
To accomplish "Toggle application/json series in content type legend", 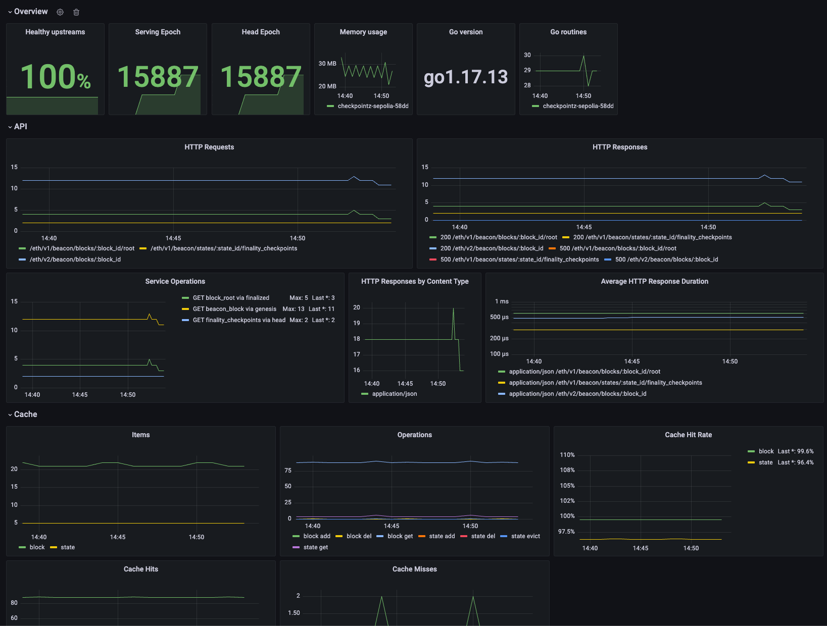I will (x=395, y=394).
